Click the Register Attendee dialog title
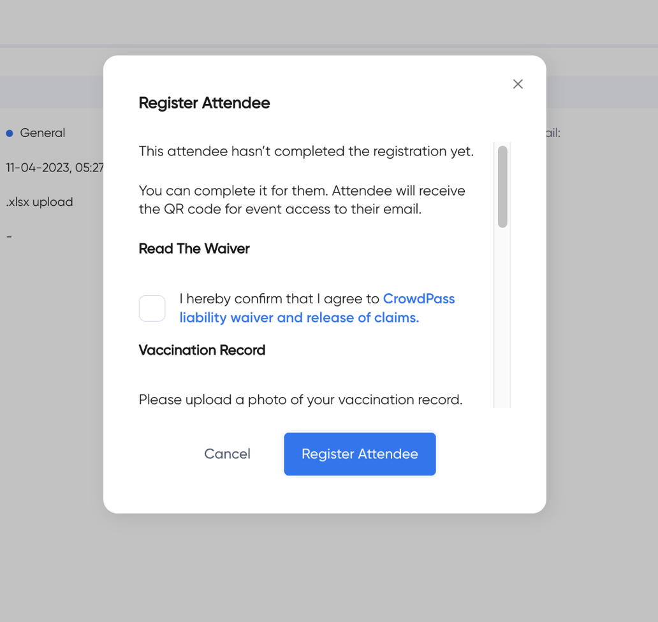 (x=204, y=103)
